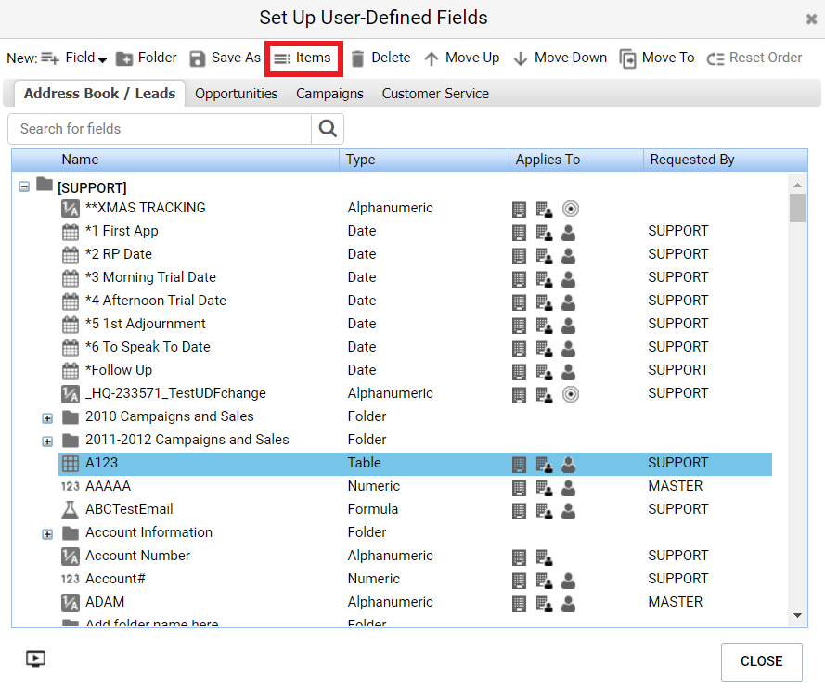Screen dimensions: 825x691
Task: Click the Save As disk icon
Action: pos(198,58)
